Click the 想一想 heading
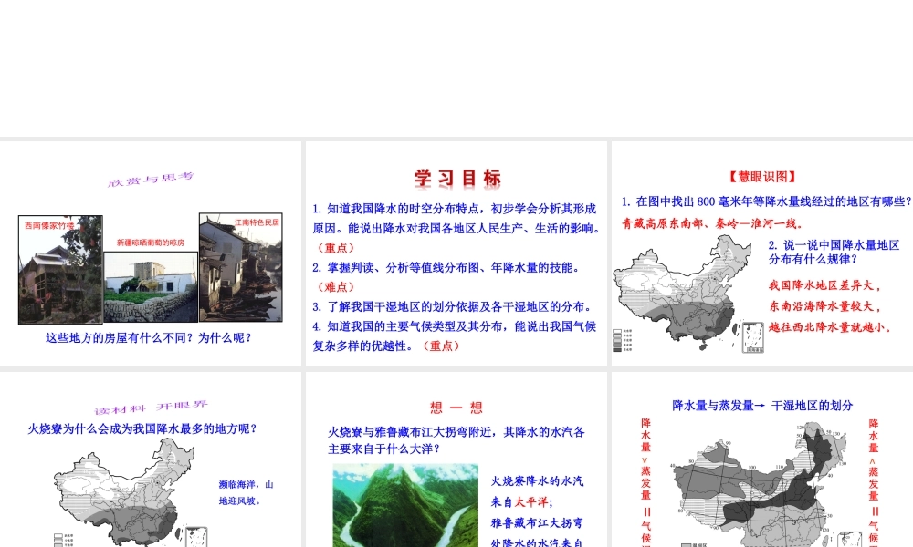The image size is (913, 547). click(x=456, y=408)
